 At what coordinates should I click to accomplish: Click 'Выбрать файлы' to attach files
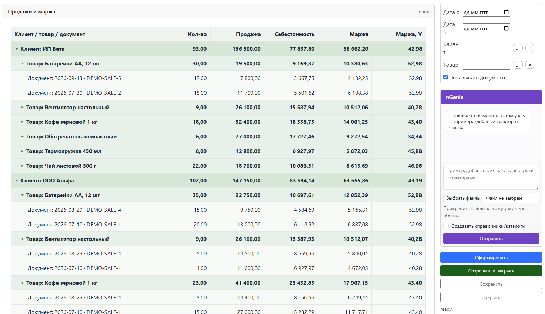click(463, 198)
